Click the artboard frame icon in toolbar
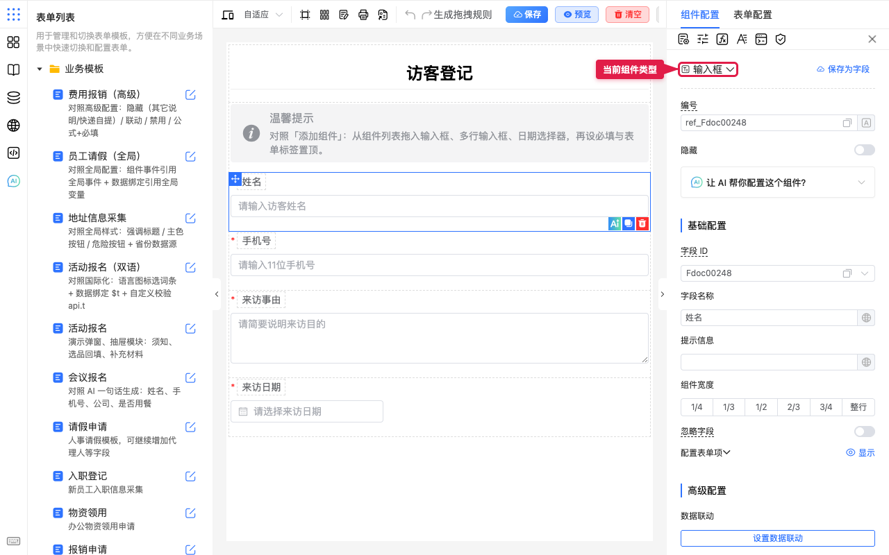 pos(305,15)
